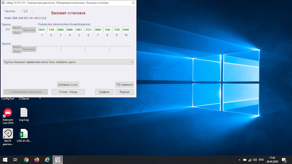Click first group number field 000
Viewport: 292px width, 164px height.
coord(6,29)
